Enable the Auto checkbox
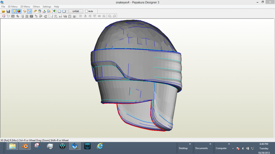 click(x=86, y=11)
